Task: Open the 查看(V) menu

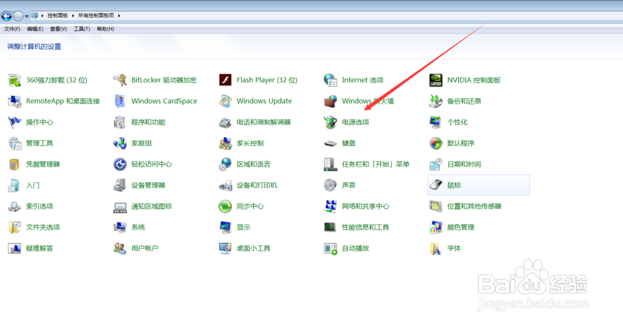Action: click(59, 29)
